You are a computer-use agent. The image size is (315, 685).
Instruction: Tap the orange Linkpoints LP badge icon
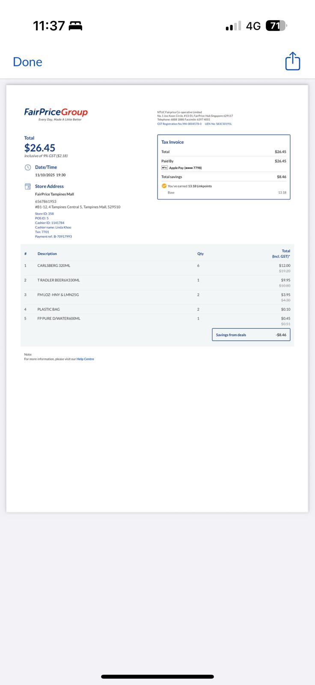pyautogui.click(x=164, y=186)
